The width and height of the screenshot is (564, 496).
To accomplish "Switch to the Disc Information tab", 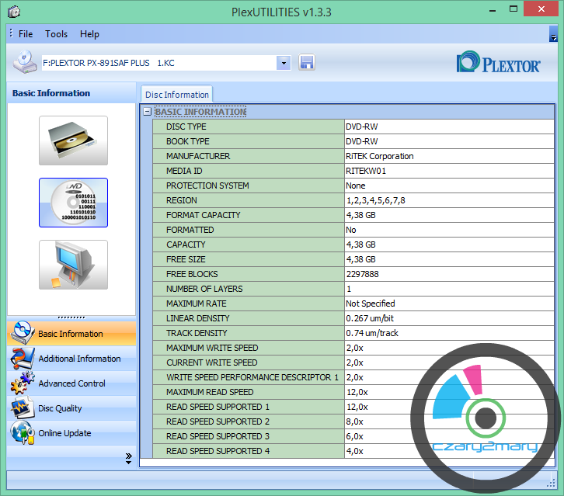I will tap(176, 95).
